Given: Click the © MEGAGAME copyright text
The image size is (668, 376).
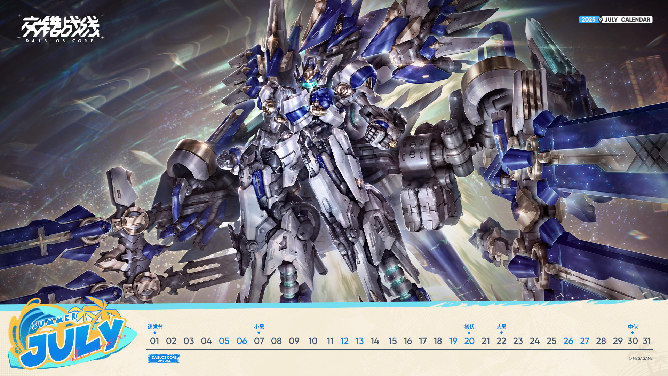Looking at the screenshot, I should [641, 358].
